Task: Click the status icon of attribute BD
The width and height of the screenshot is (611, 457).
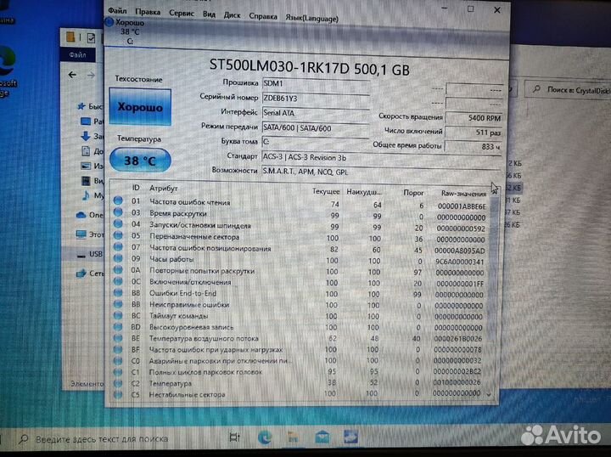Action: tap(118, 326)
